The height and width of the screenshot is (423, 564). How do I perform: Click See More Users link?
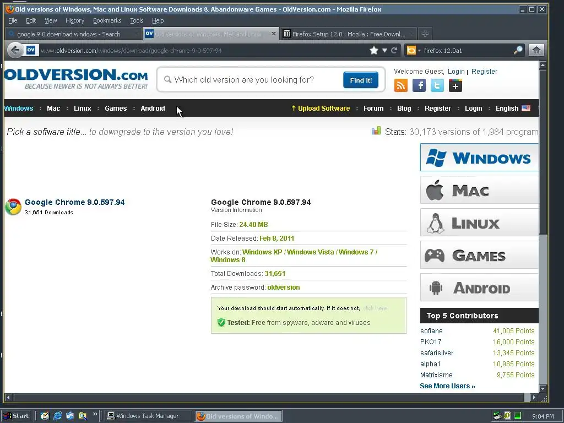click(447, 386)
